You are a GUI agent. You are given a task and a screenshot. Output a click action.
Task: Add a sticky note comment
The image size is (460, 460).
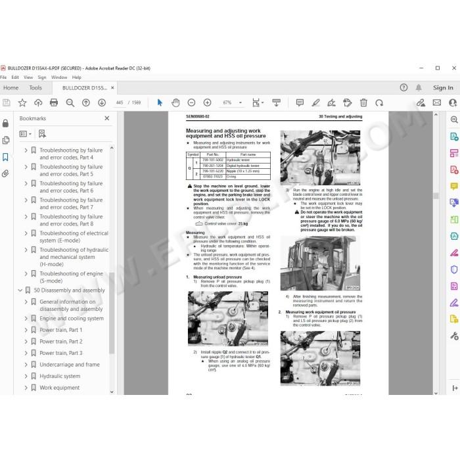[x=300, y=103]
